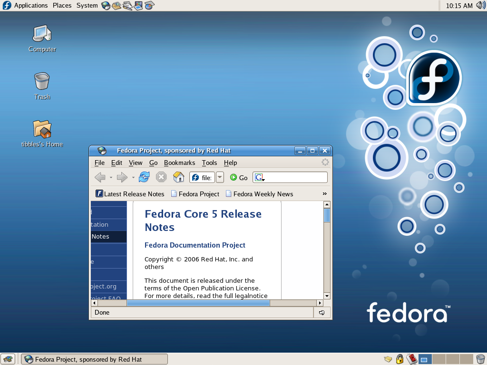Open the Fedora Project bookmark

pyautogui.click(x=195, y=194)
